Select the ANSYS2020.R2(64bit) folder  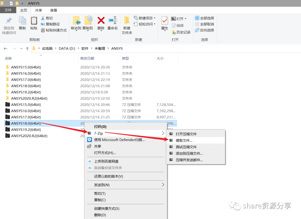pos(29,98)
